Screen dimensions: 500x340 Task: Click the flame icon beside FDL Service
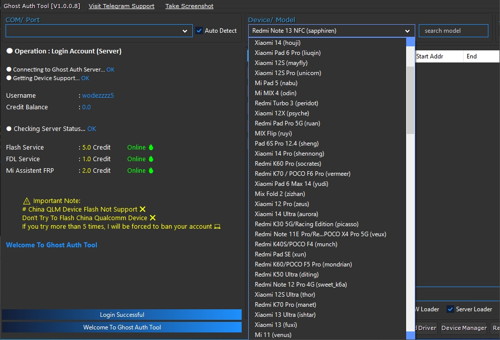click(151, 159)
